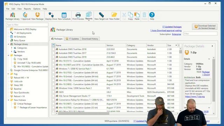Click the 17 Updated Packages link
Viewport: 224px width, 126px height.
(172, 27)
